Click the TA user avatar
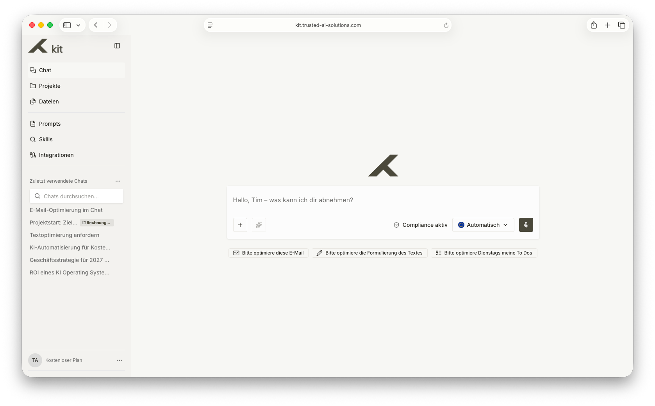This screenshot has width=655, height=406. coord(35,360)
